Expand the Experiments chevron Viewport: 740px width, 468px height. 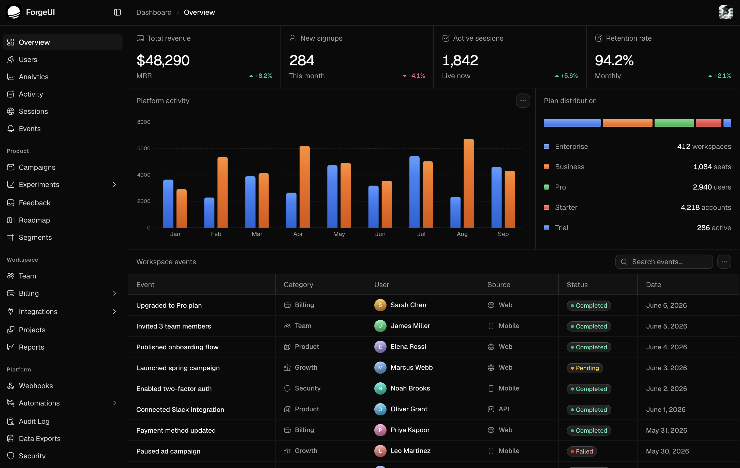114,184
